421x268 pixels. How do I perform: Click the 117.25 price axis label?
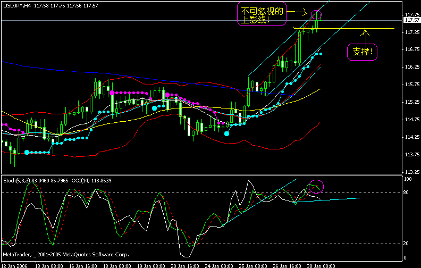click(x=412, y=32)
